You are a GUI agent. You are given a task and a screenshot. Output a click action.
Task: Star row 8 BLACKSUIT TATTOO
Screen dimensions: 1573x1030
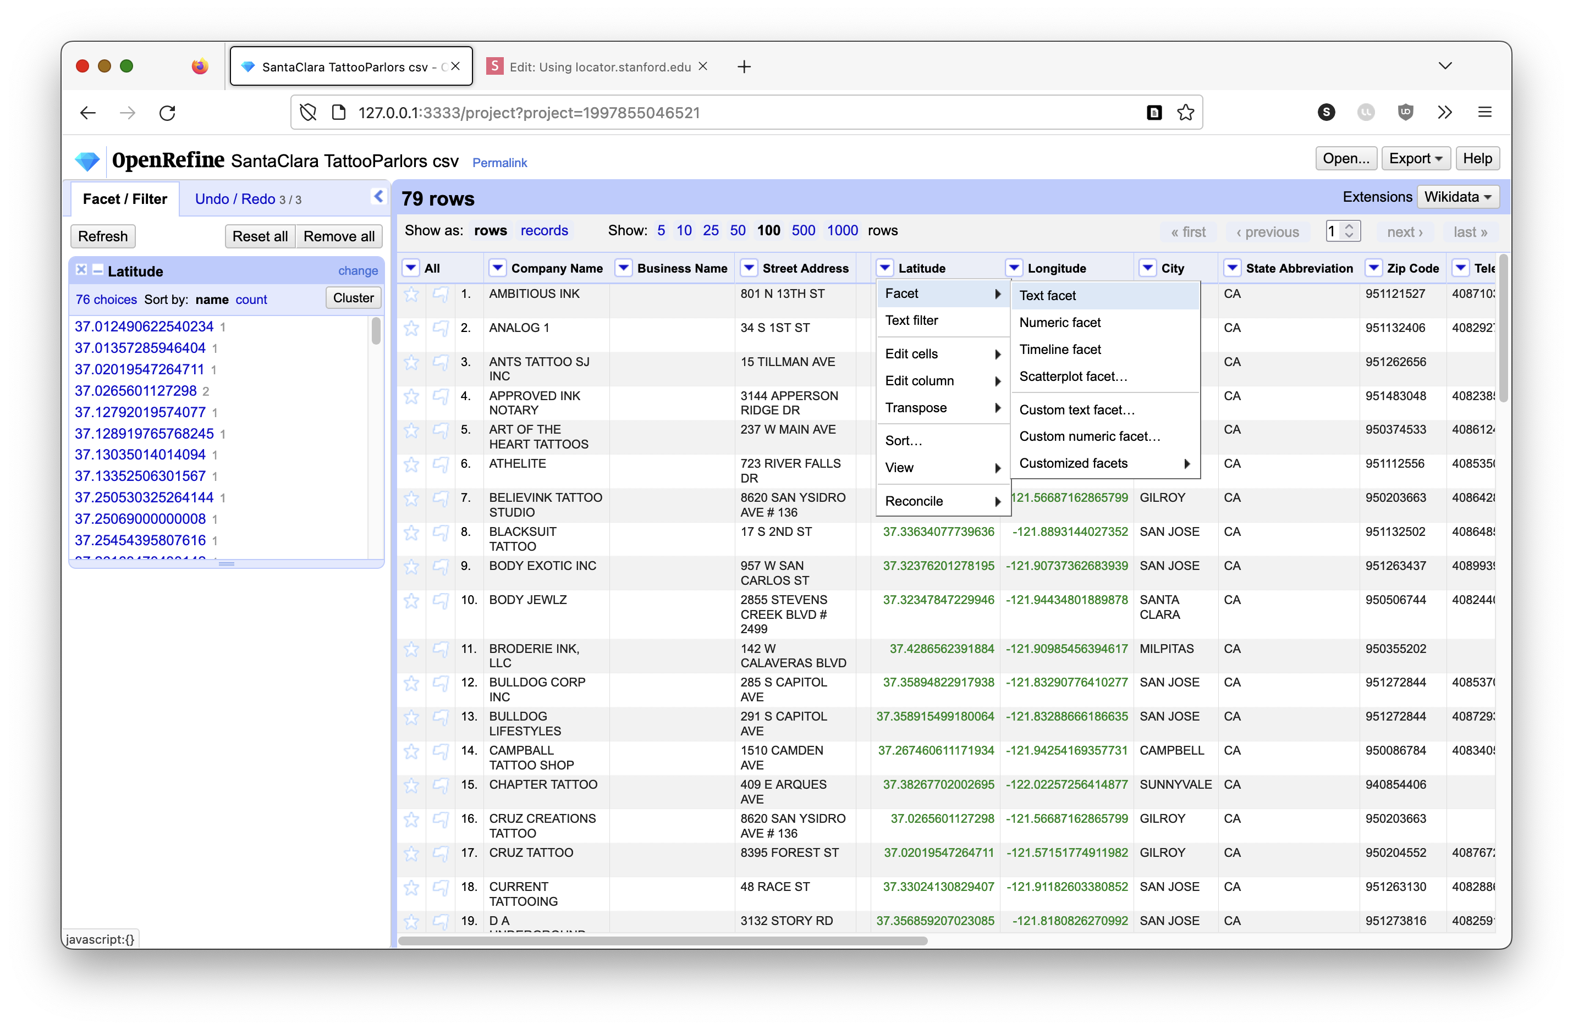(x=411, y=533)
